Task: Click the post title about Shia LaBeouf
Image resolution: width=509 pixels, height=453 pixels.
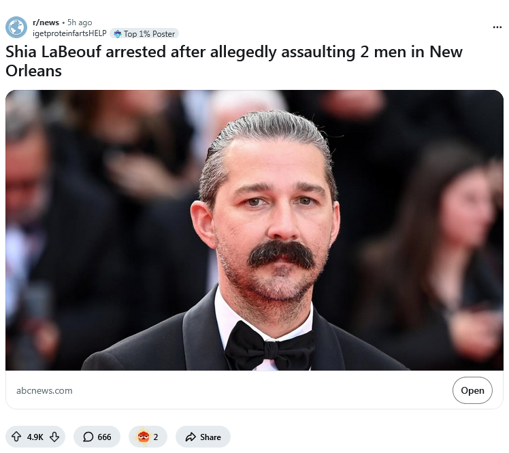Action: [234, 61]
